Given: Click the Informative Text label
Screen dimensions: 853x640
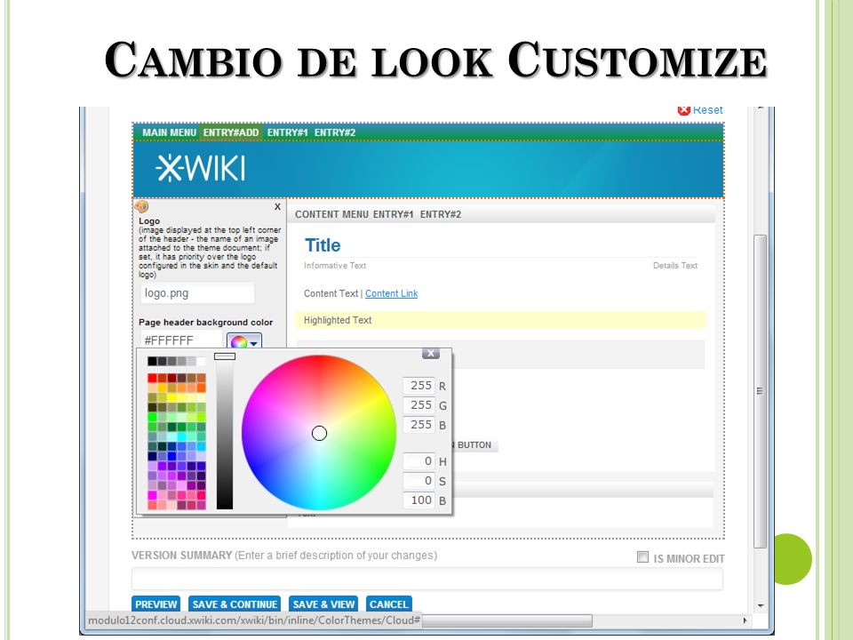Looking at the screenshot, I should tap(335, 266).
